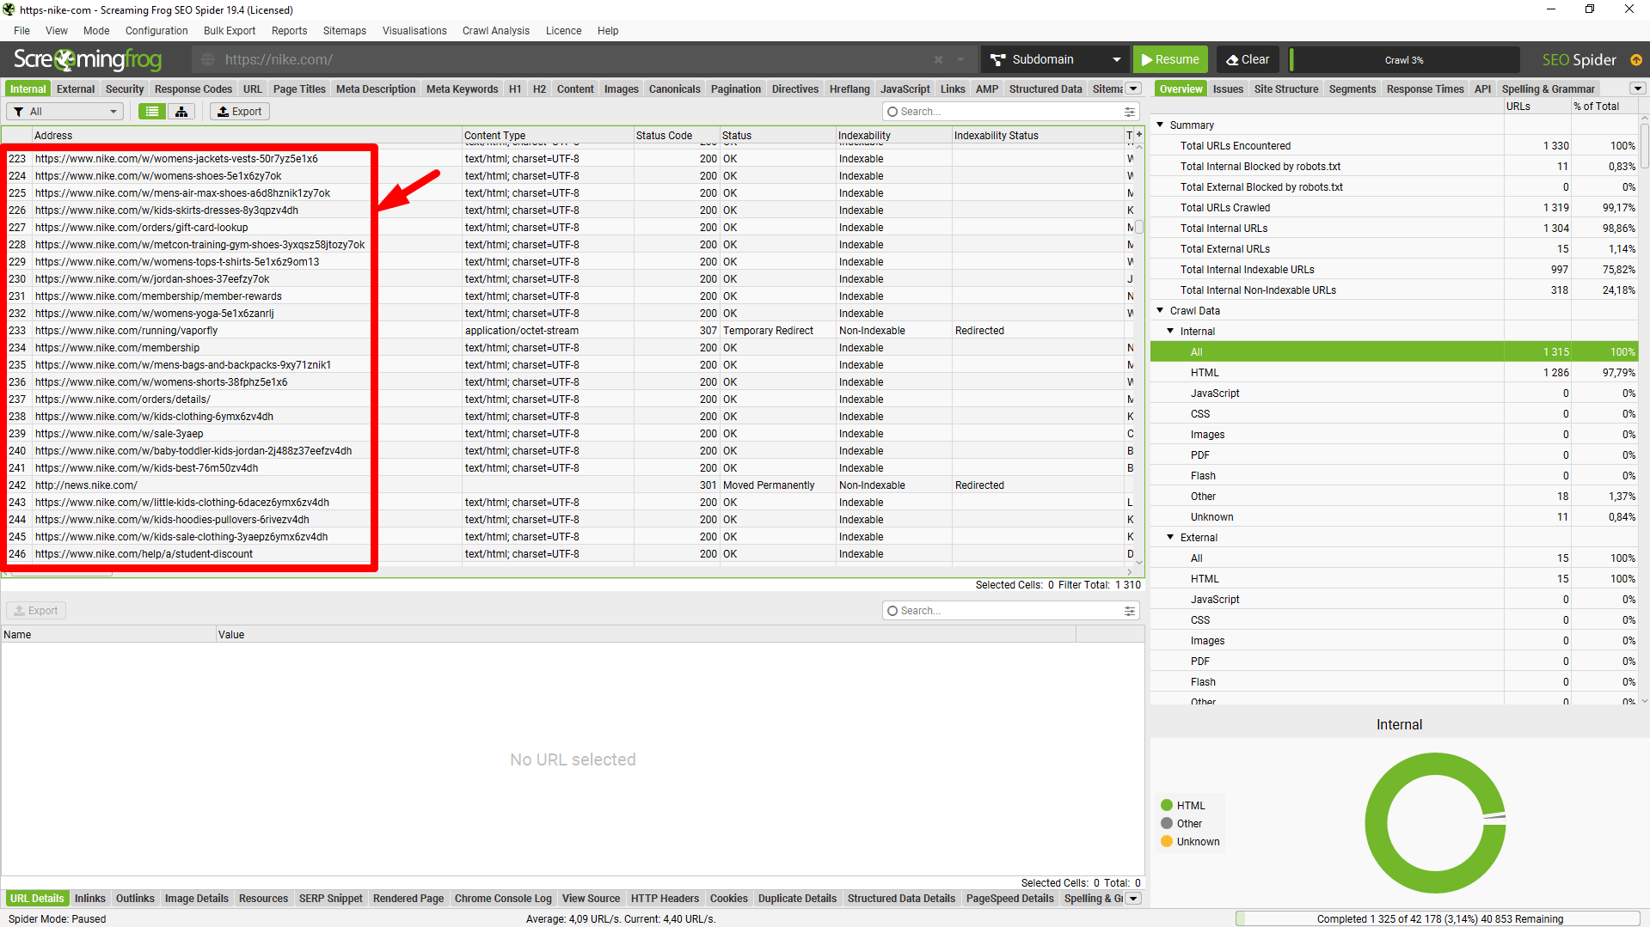Click the green donut chart HTML segment
Screen dimensions: 1650x927
(1376, 823)
